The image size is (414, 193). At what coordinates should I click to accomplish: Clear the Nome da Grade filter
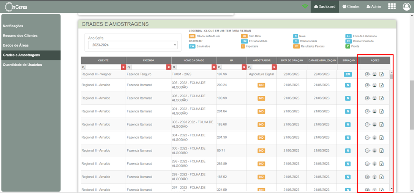pos(214,67)
